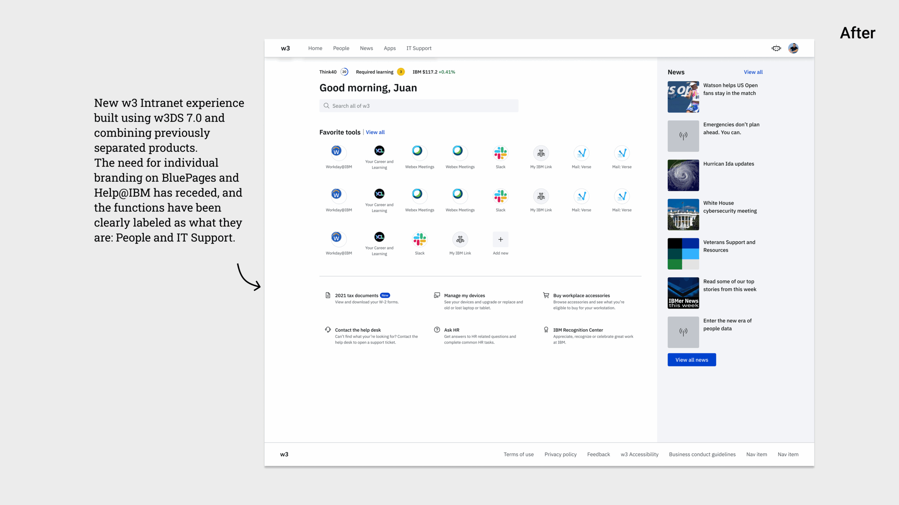Image resolution: width=899 pixels, height=505 pixels.
Task: Open Workday@IBM in the middle tools row
Action: 339,196
